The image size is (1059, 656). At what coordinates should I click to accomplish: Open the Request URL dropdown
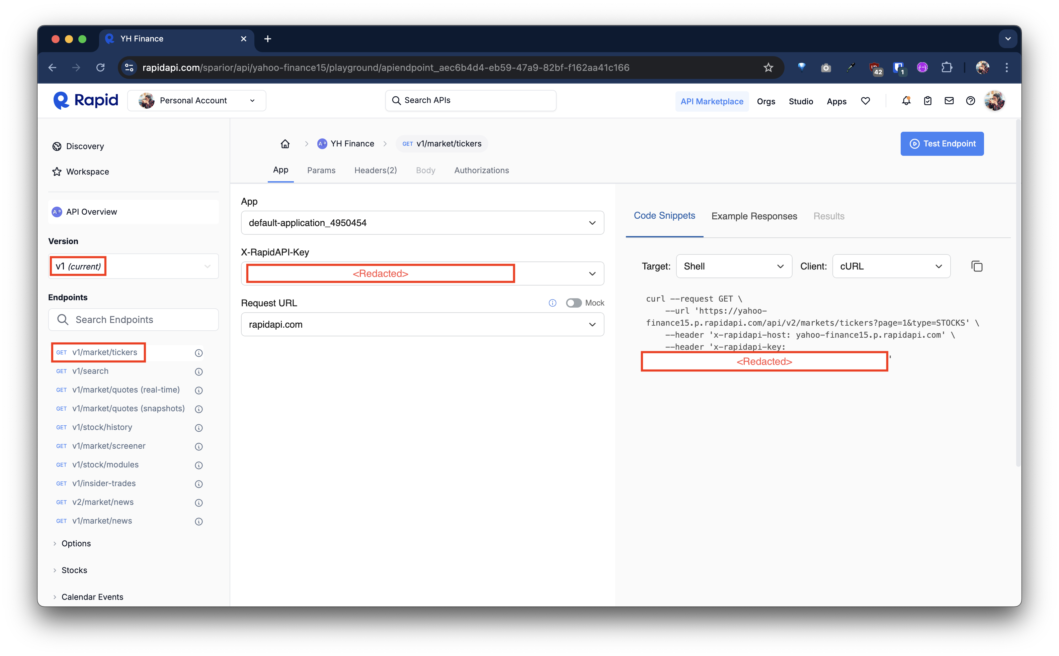[422, 324]
